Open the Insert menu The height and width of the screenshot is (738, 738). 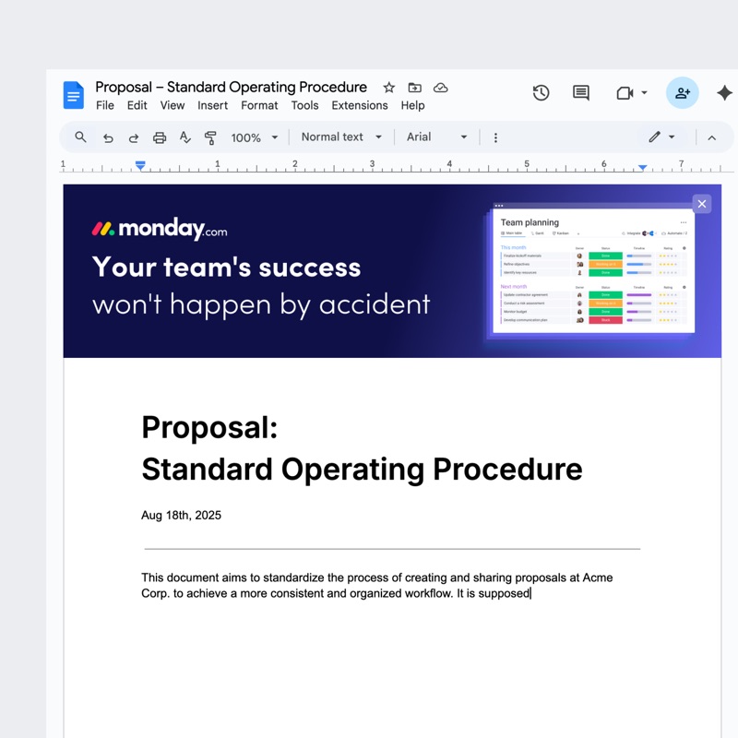click(x=212, y=105)
